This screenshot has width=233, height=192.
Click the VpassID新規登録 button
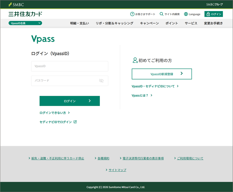click(x=162, y=74)
